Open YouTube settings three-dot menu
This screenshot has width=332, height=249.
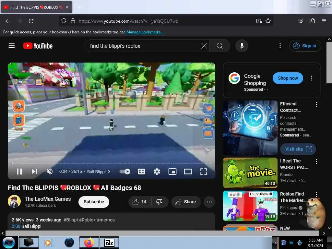(280, 46)
